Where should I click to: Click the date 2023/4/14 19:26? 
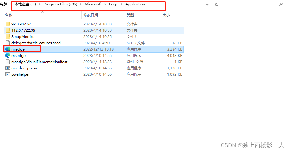pyautogui.click(x=98, y=36)
